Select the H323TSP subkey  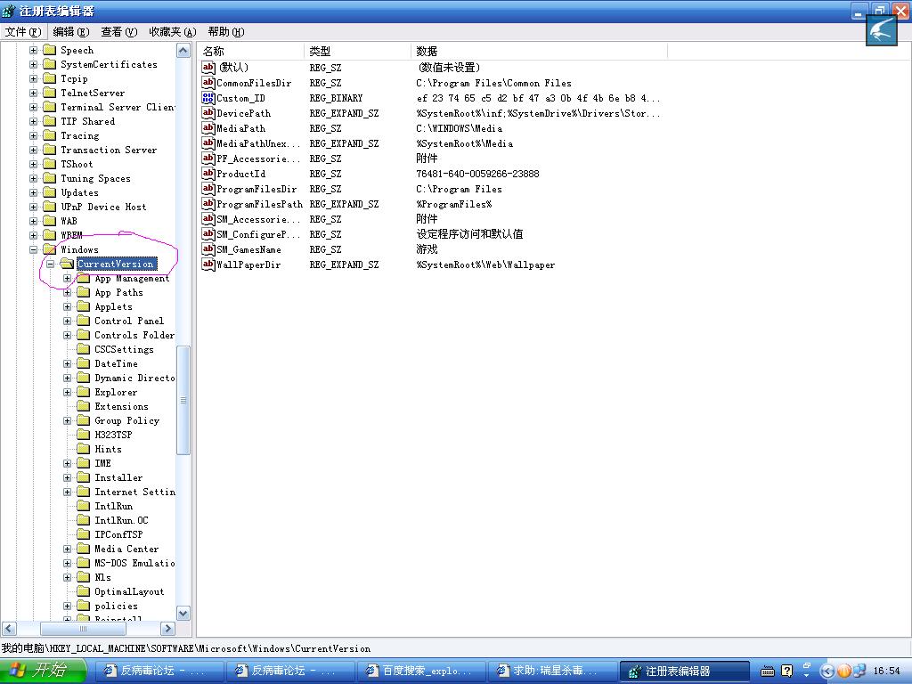(x=113, y=435)
